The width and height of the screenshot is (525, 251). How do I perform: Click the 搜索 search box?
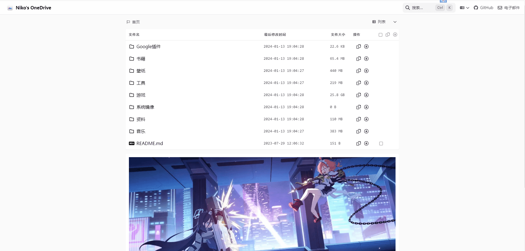429,8
